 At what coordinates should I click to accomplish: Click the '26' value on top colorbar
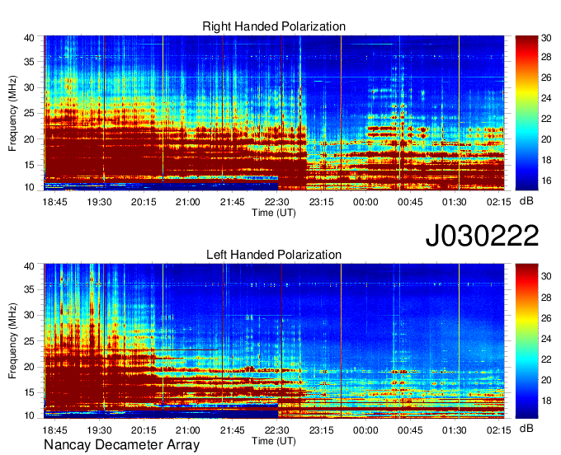[x=547, y=77]
